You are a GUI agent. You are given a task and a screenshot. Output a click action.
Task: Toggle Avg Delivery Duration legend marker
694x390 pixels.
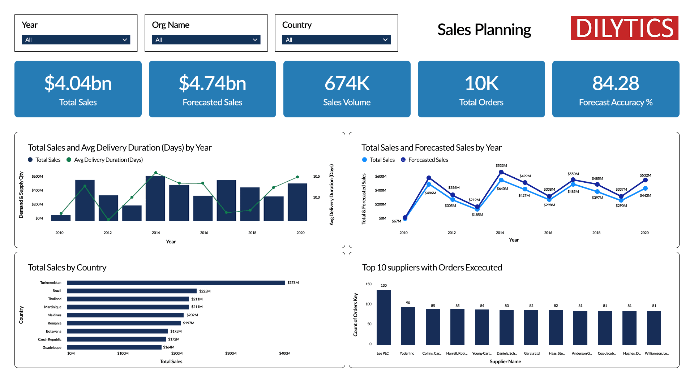(69, 160)
